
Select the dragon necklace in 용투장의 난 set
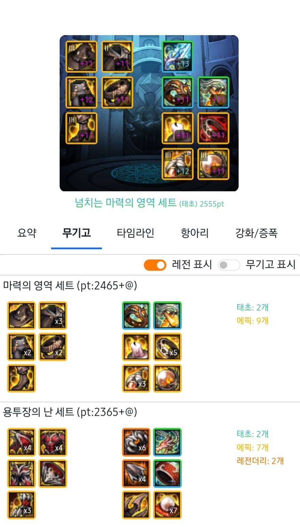tap(167, 442)
